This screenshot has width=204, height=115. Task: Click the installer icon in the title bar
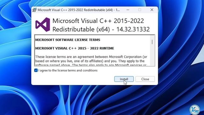tap(34, 10)
